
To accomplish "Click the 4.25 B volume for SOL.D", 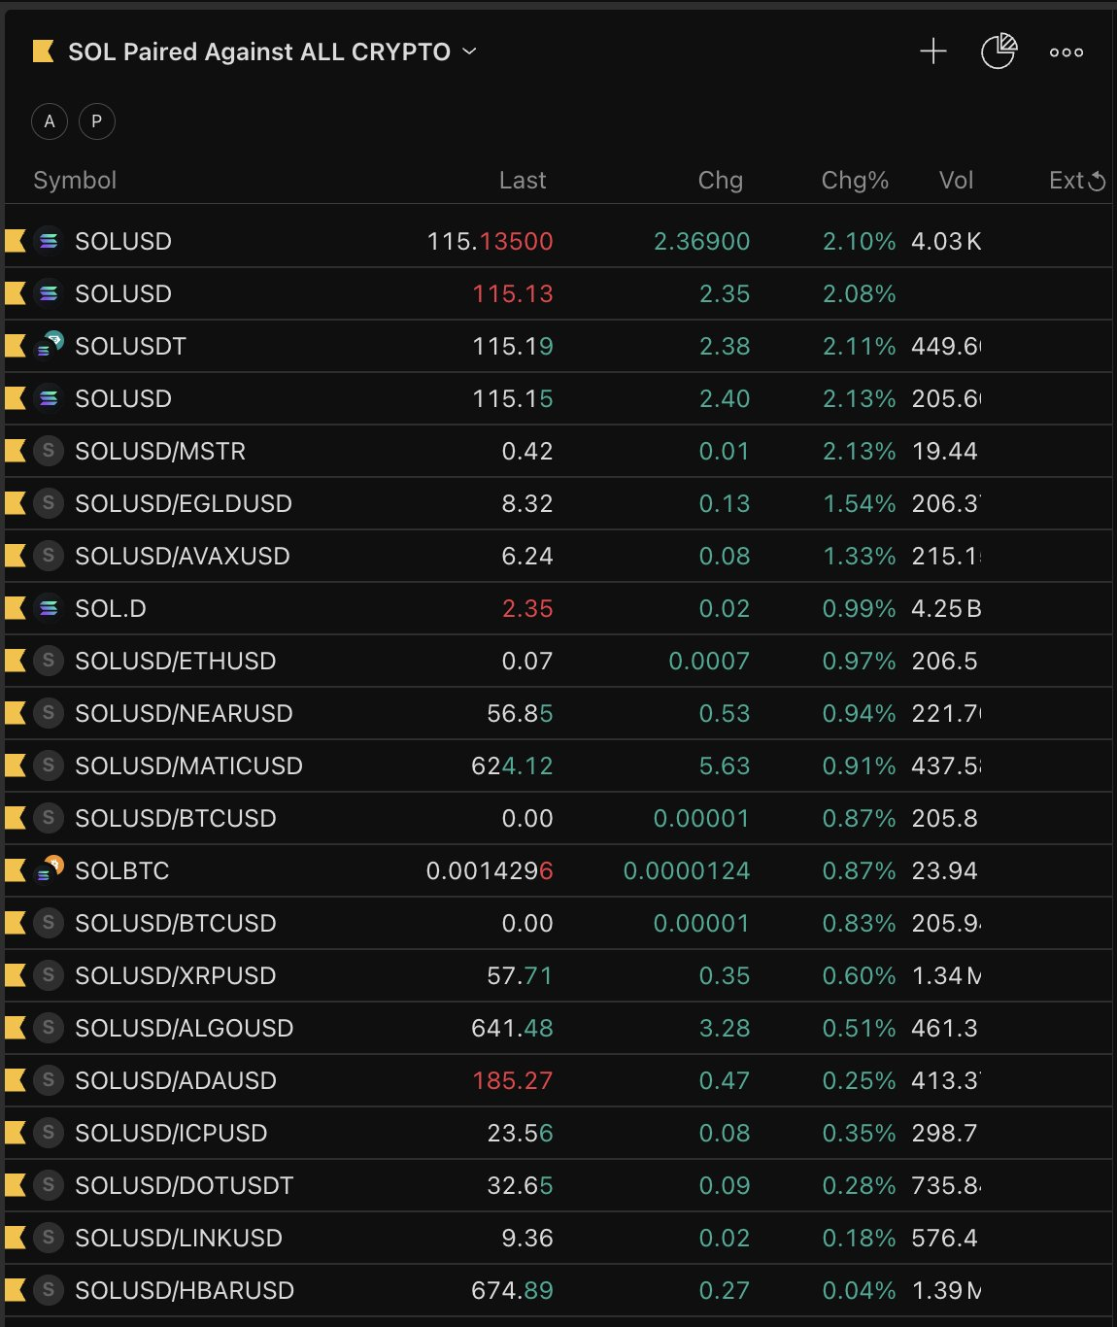I will coord(946,608).
